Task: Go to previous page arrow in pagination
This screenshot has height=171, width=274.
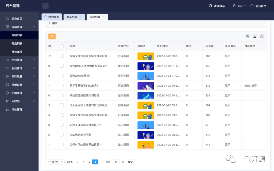Action: [x=77, y=162]
